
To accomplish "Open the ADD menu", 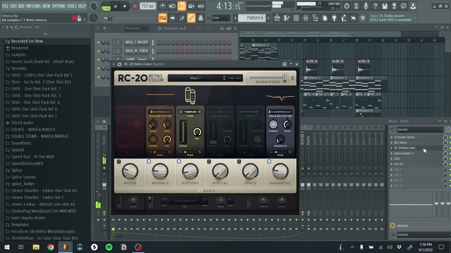I will pos(21,6).
